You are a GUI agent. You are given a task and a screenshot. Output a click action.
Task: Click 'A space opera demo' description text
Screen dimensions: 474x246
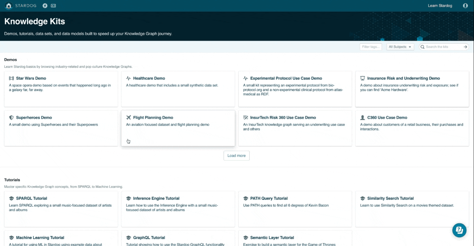click(x=60, y=87)
